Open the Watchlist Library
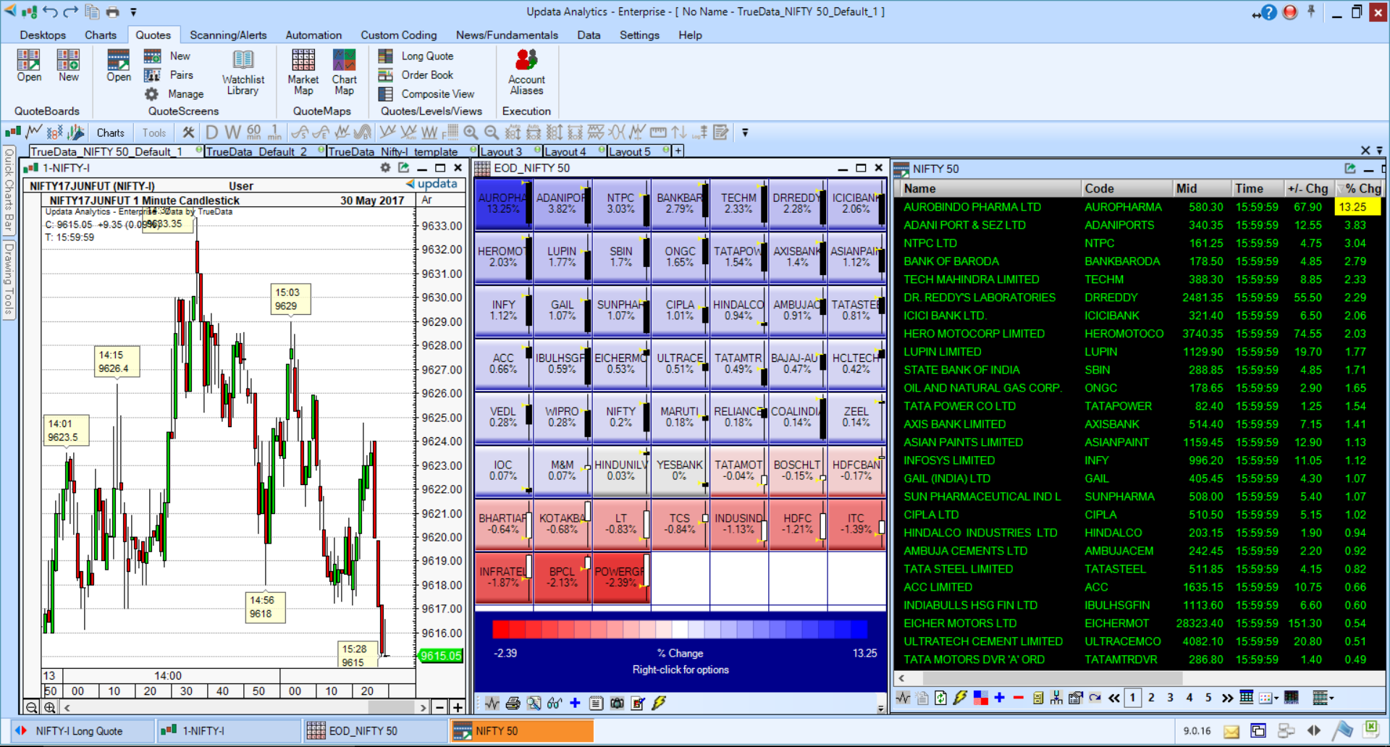 (x=243, y=72)
